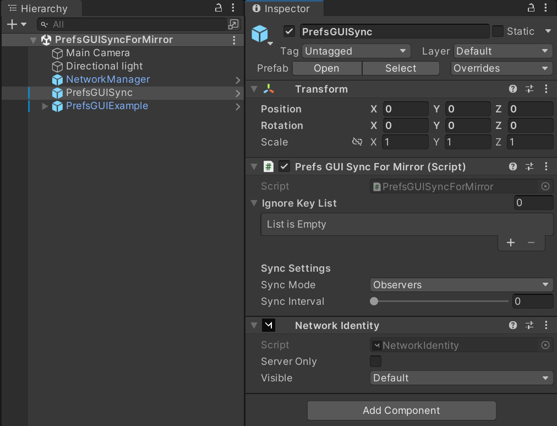
Task: Open Inspector panel more options menu
Action: point(545,8)
